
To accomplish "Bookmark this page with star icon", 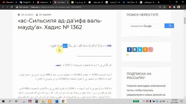I will pyautogui.click(x=164, y=7).
